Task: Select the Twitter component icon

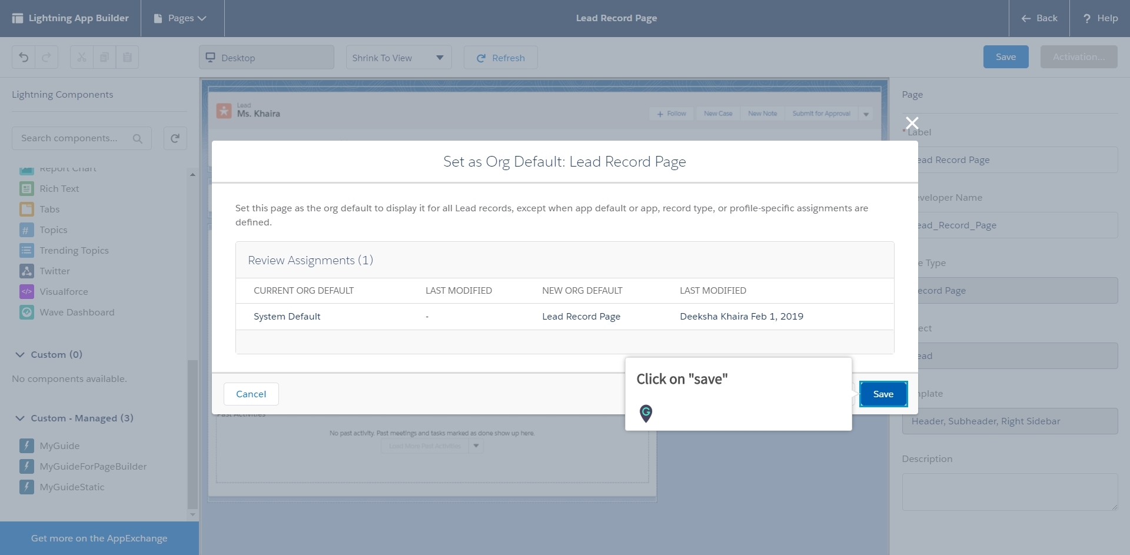Action: (x=26, y=271)
